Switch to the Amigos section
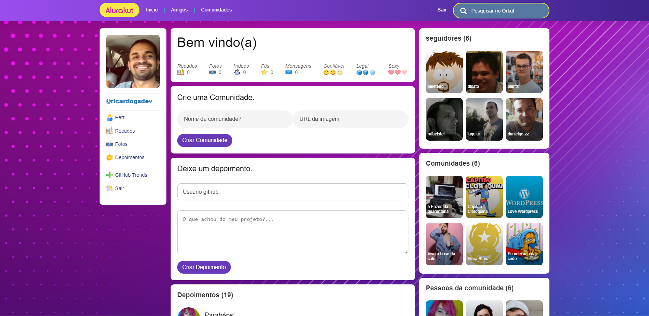Viewport: 649px width, 316px height. pos(179,10)
